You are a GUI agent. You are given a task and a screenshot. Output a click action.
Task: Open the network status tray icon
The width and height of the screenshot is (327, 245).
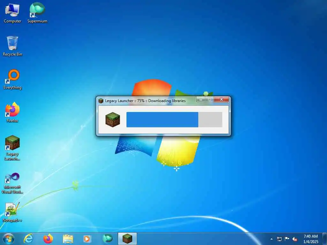point(279,239)
